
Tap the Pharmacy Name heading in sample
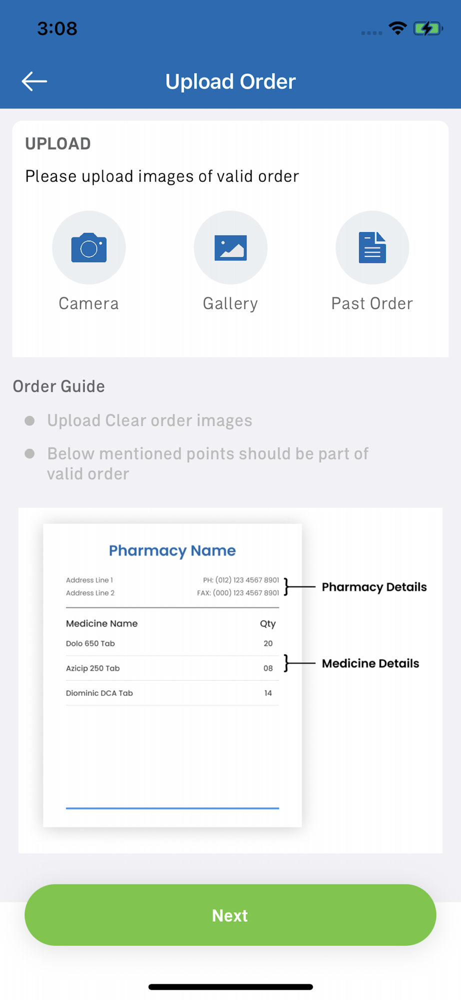click(172, 550)
